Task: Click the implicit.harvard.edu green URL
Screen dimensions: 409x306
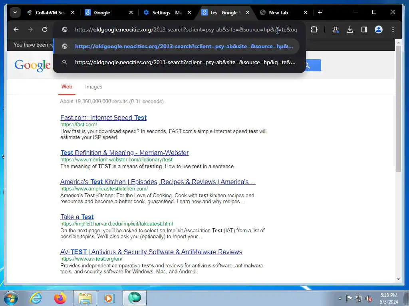Action: (116, 224)
